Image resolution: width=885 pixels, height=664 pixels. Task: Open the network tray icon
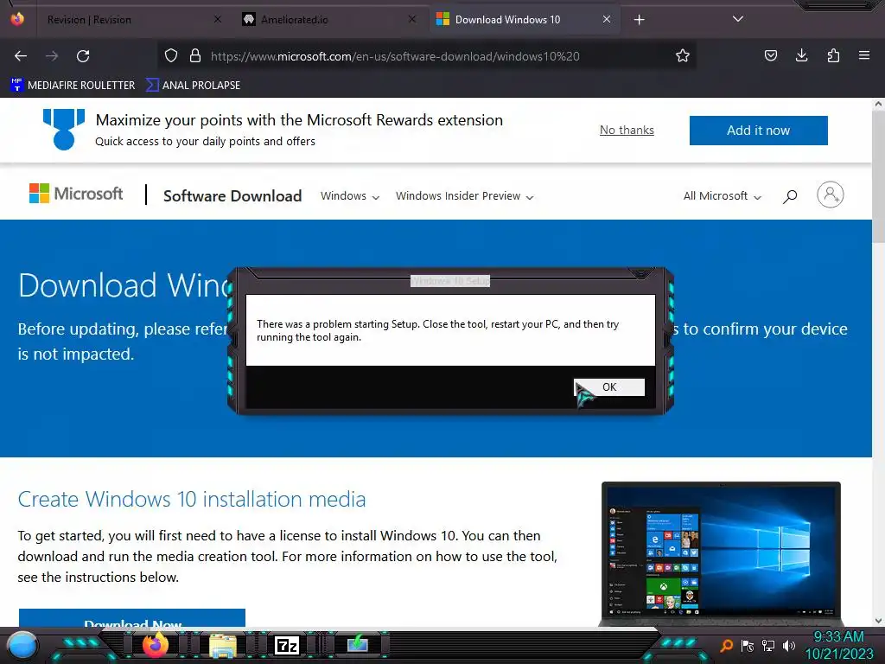pyautogui.click(x=768, y=645)
